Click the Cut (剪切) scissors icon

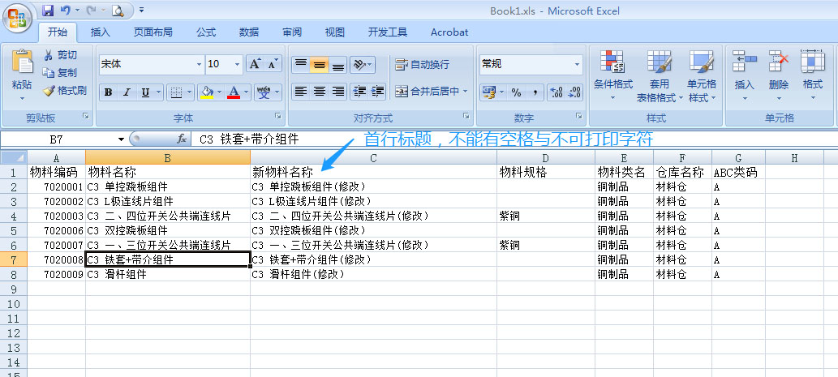pos(49,55)
